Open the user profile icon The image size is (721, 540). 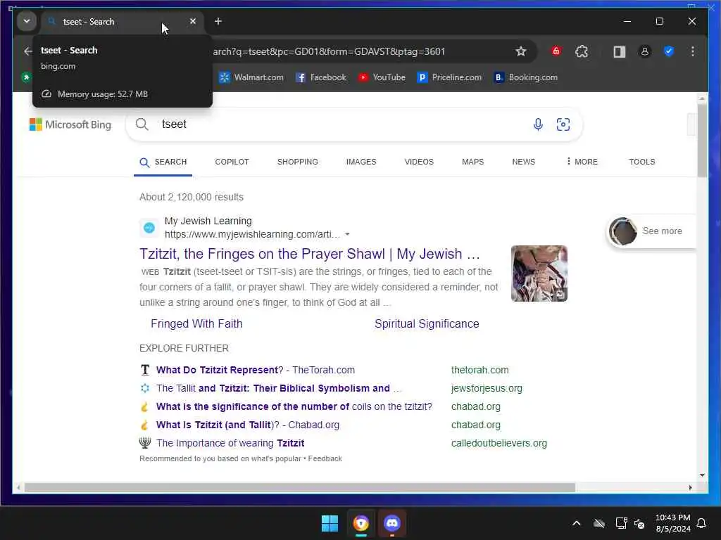pos(645,51)
